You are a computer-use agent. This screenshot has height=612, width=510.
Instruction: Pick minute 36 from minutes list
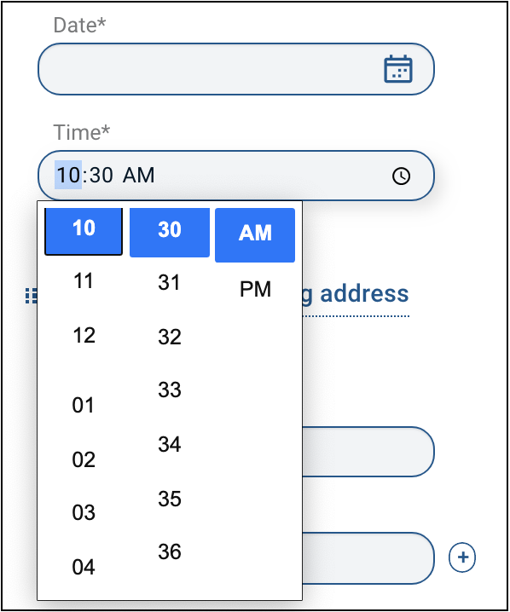point(170,551)
